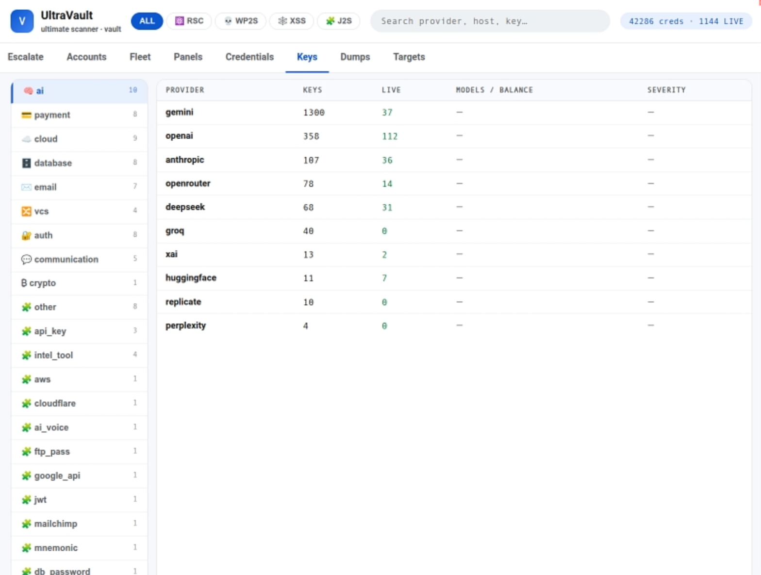Open the mnemonic puzzle icon

tap(26, 548)
